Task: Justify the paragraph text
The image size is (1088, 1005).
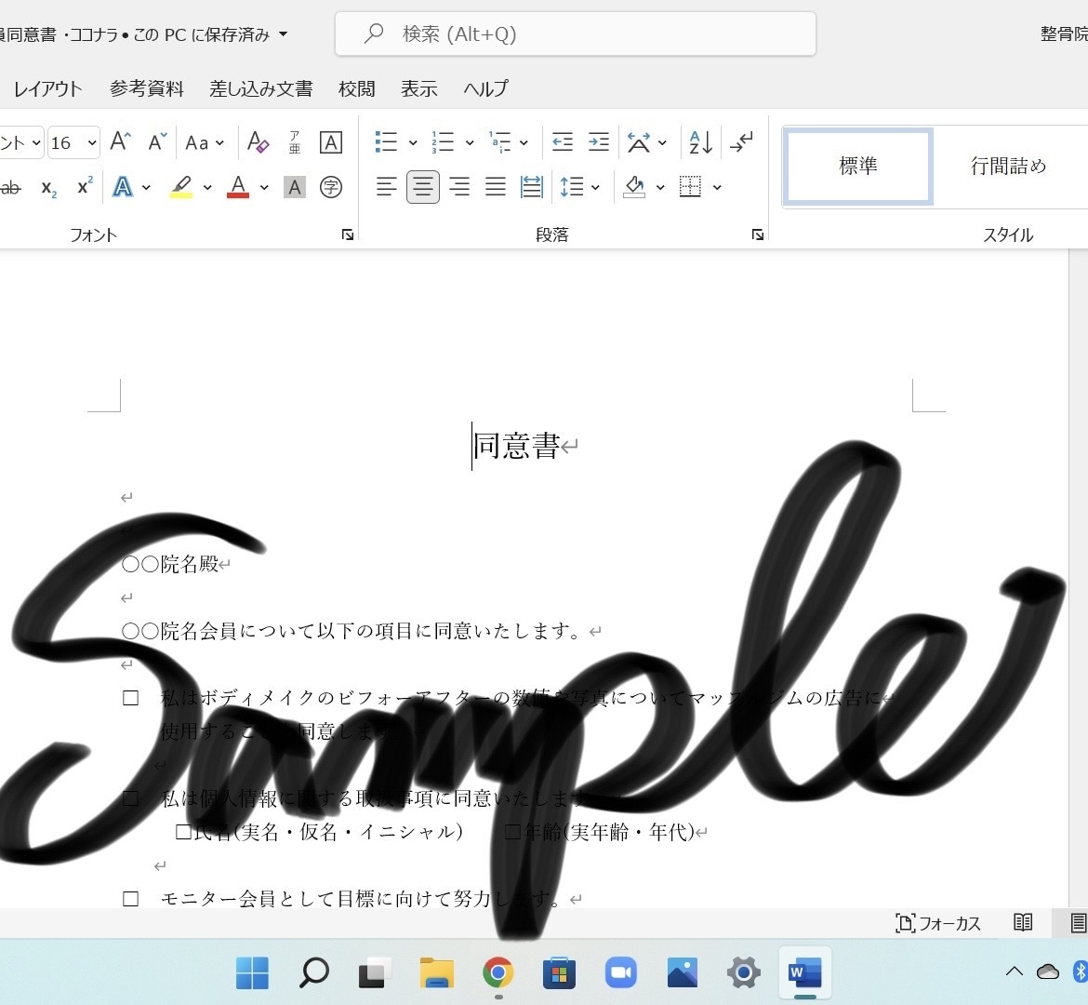Action: [496, 187]
